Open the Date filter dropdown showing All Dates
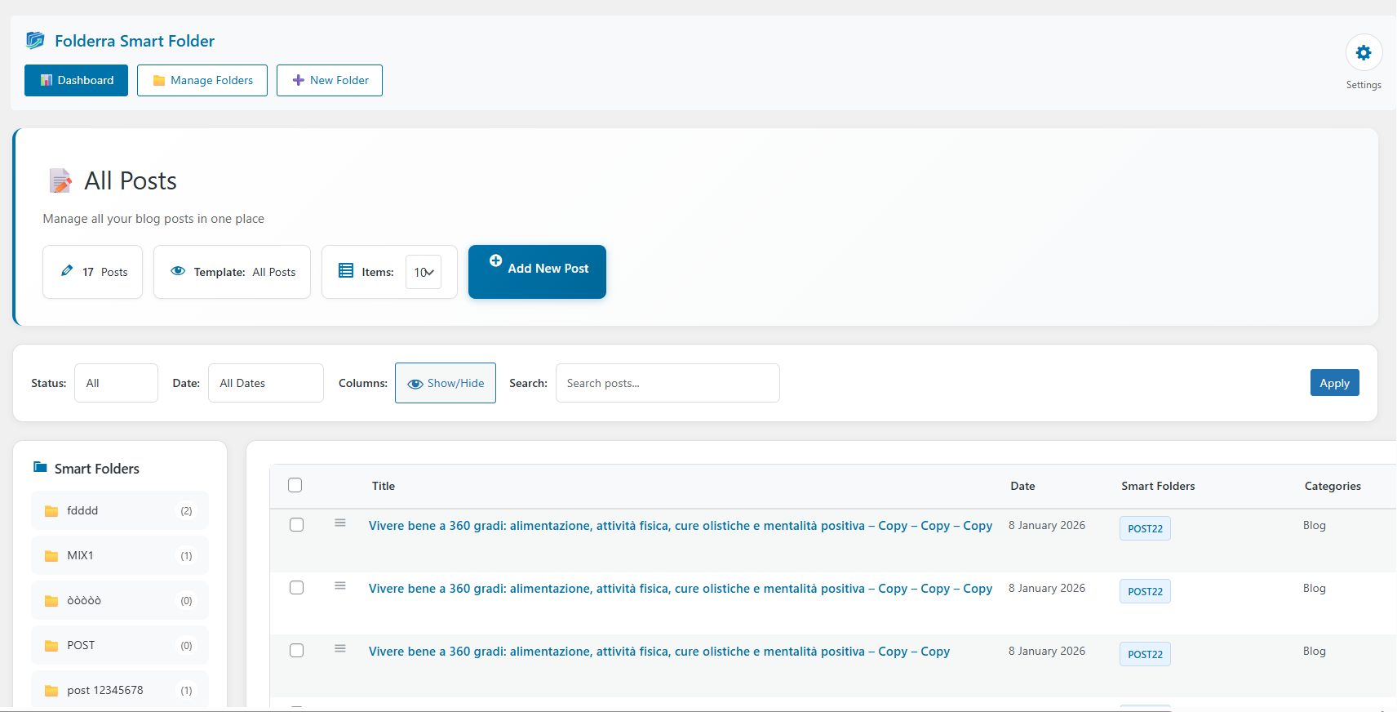The width and height of the screenshot is (1397, 712). [266, 383]
